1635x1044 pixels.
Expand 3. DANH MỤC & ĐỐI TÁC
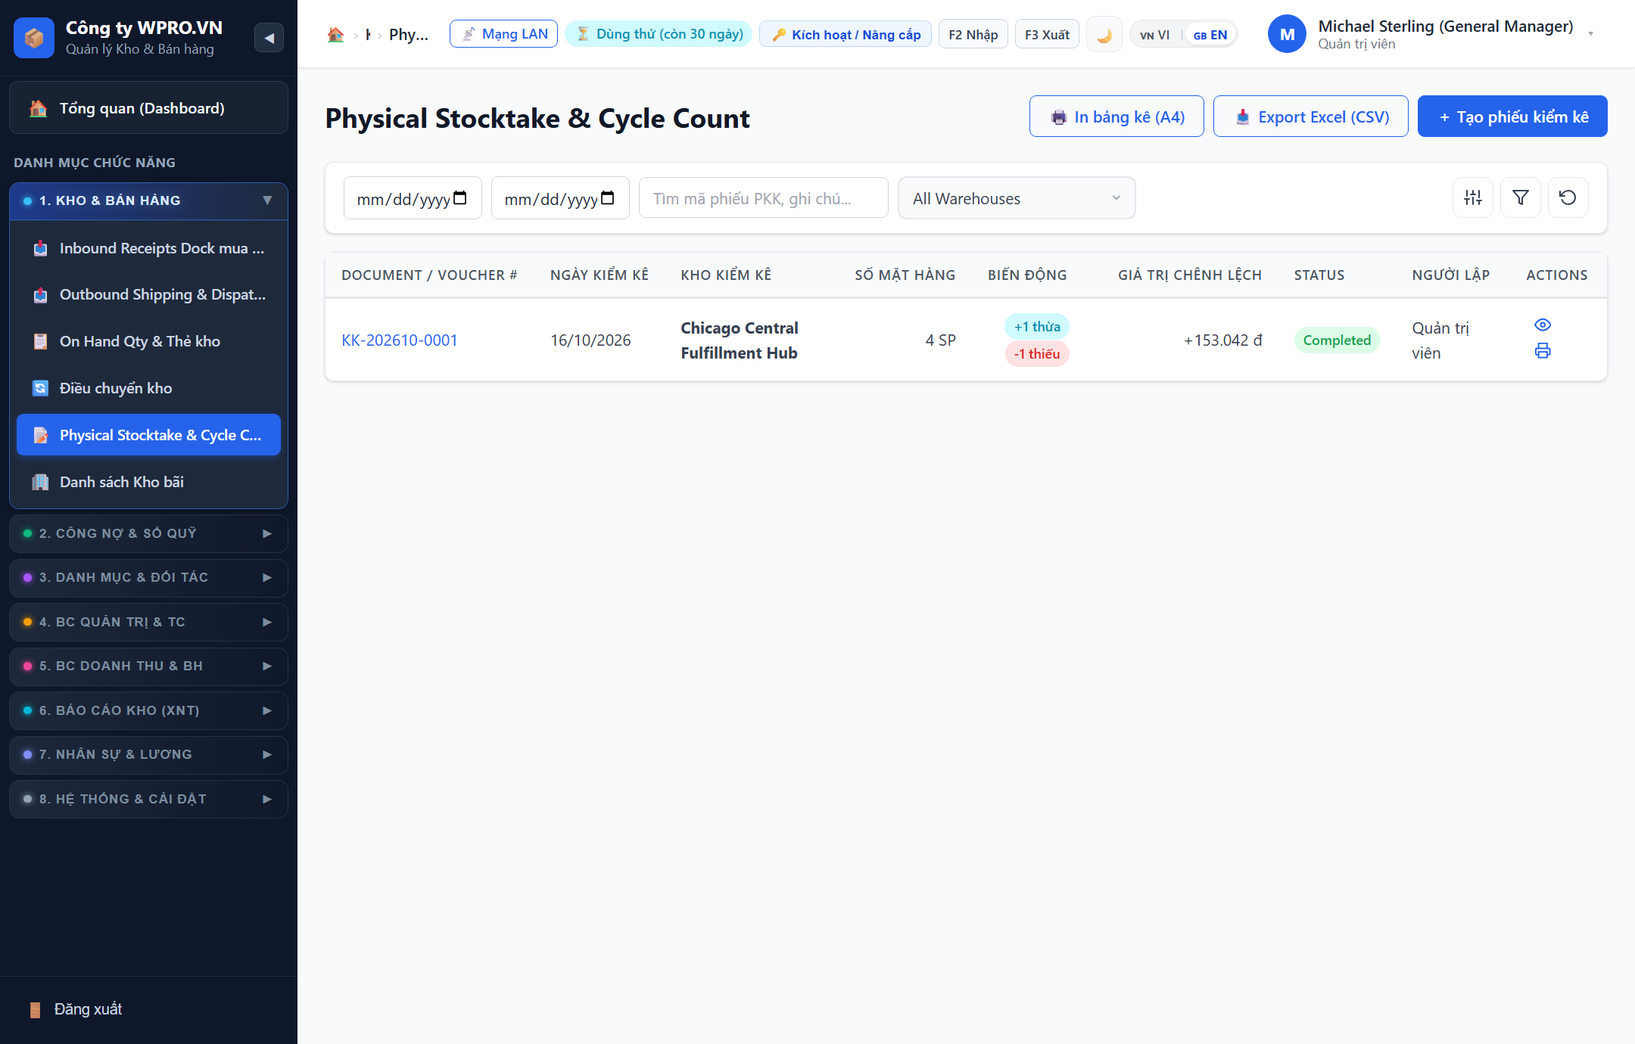tap(148, 577)
